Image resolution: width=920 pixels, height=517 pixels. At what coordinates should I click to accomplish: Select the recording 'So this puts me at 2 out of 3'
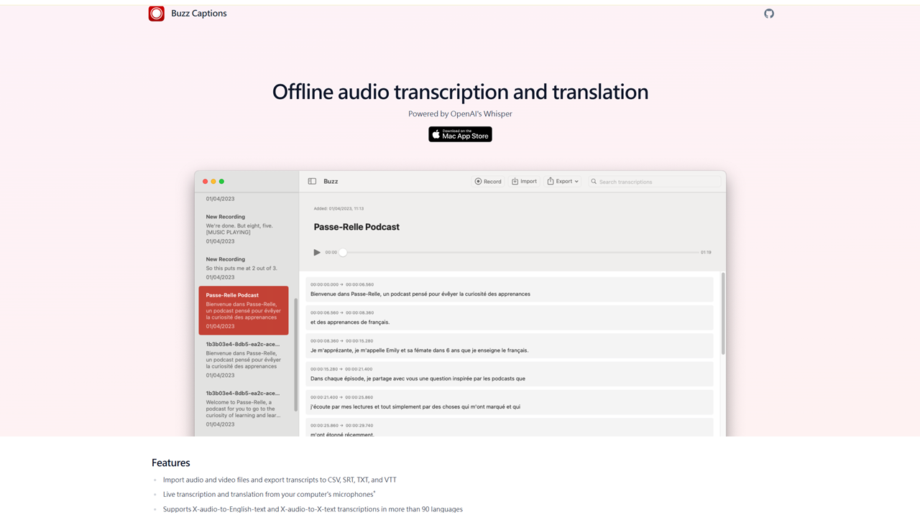pyautogui.click(x=244, y=268)
